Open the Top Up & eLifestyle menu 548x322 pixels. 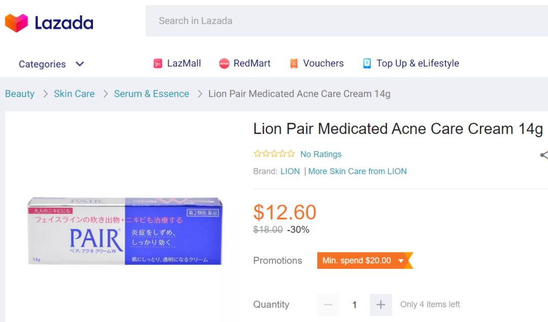pyautogui.click(x=418, y=63)
